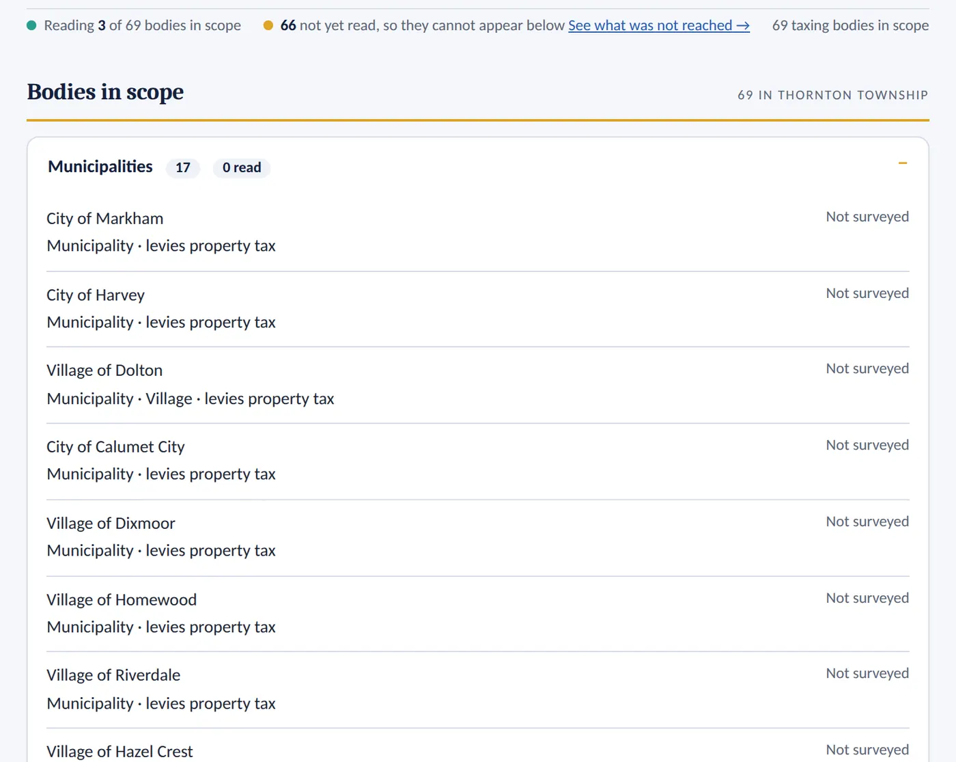The height and width of the screenshot is (762, 956).
Task: Click Not surveyed status for City of Markham
Action: 867,217
